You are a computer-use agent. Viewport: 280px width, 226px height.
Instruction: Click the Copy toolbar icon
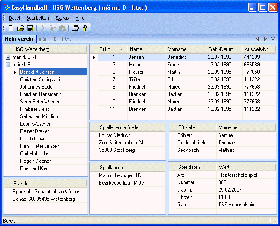53,28
